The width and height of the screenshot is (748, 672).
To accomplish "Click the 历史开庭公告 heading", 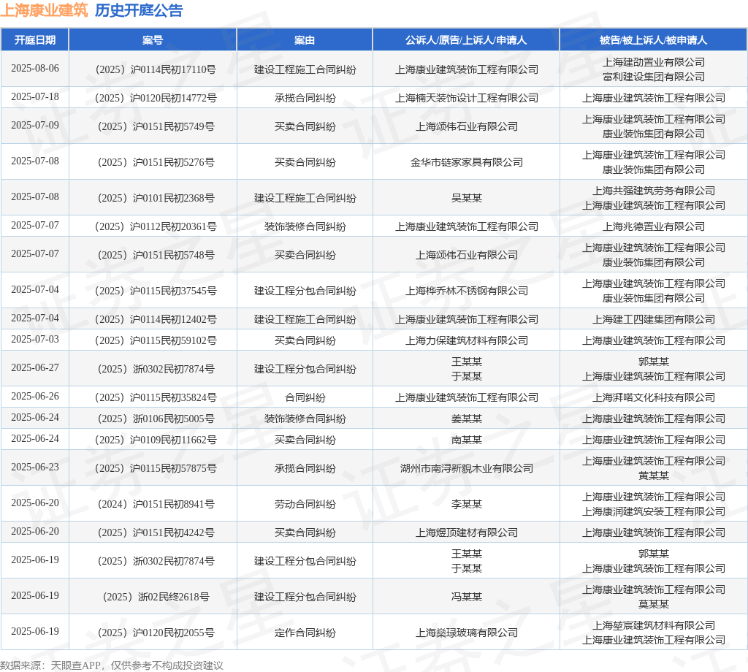I will [x=139, y=10].
